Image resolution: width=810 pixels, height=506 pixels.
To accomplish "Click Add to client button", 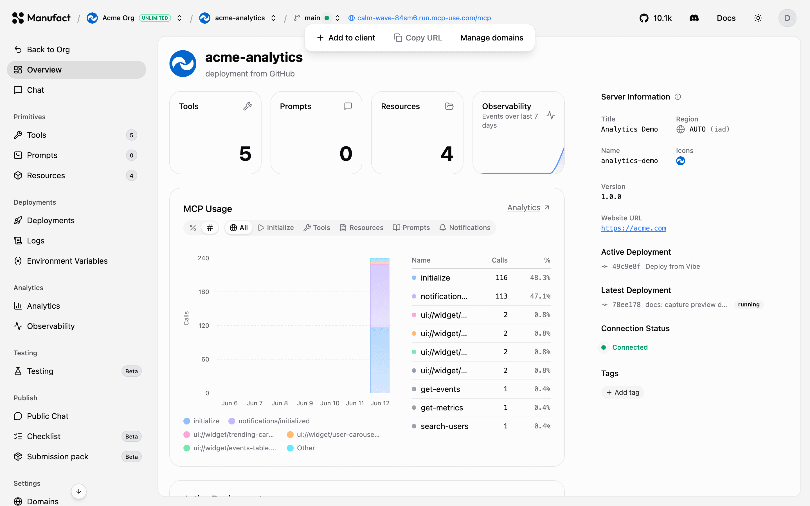I will (x=346, y=38).
